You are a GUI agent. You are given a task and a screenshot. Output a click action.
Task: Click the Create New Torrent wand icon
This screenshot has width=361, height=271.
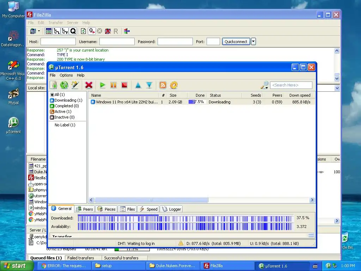tap(75, 85)
